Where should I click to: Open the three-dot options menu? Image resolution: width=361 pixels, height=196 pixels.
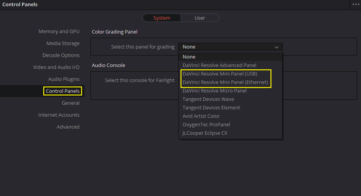[355, 4]
